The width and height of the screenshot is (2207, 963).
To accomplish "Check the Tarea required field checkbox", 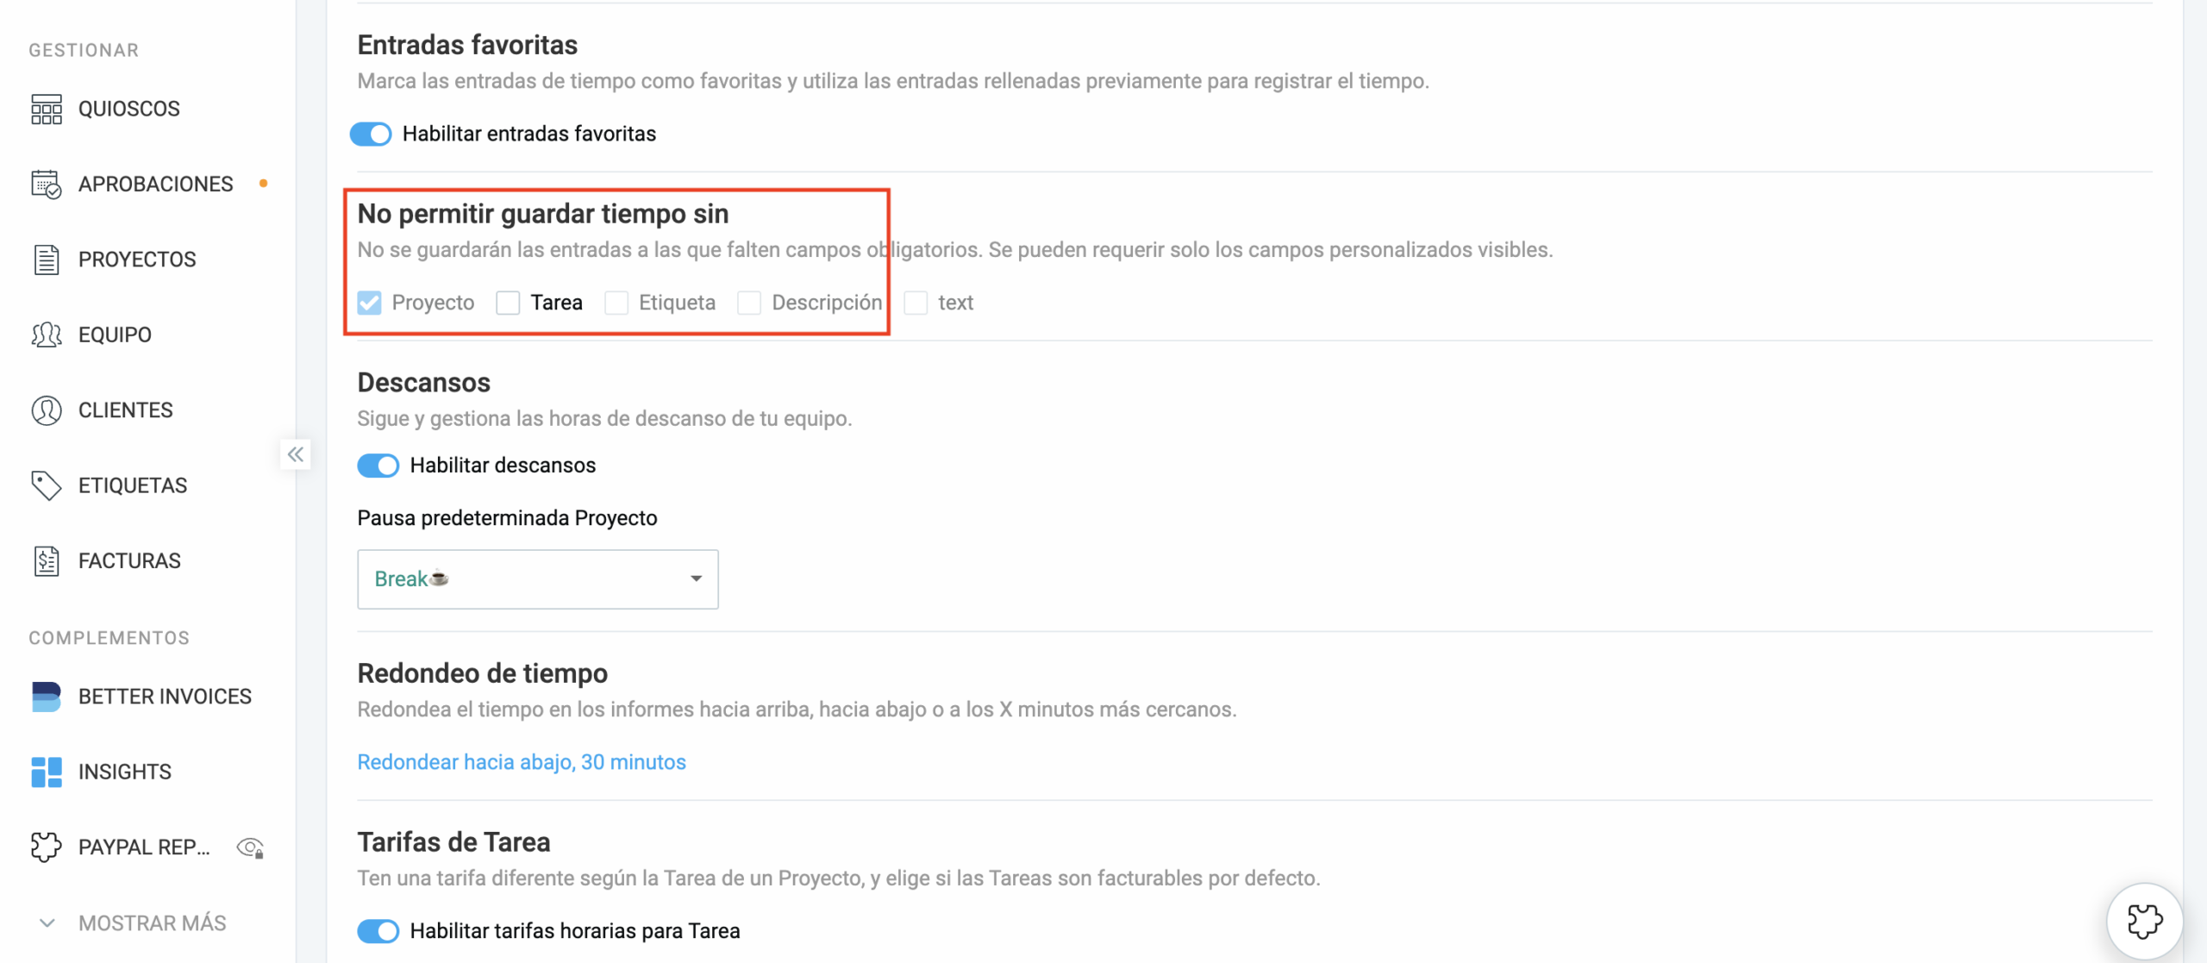I will coord(509,303).
